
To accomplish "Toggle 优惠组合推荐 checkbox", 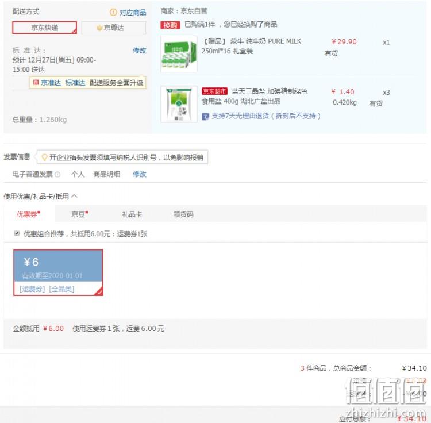I will click(x=17, y=233).
